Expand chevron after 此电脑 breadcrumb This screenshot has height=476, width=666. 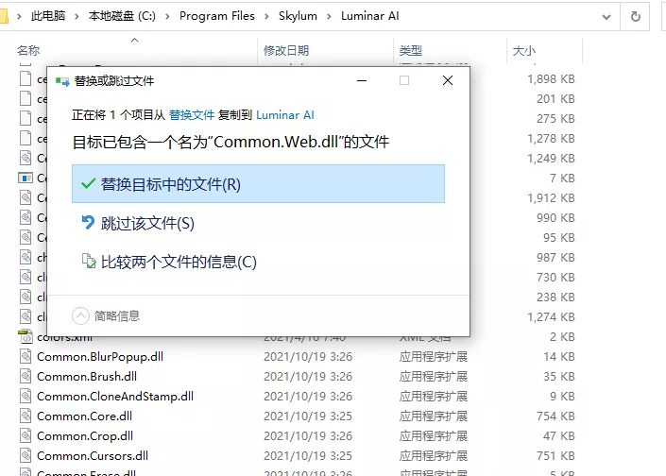tap(77, 17)
